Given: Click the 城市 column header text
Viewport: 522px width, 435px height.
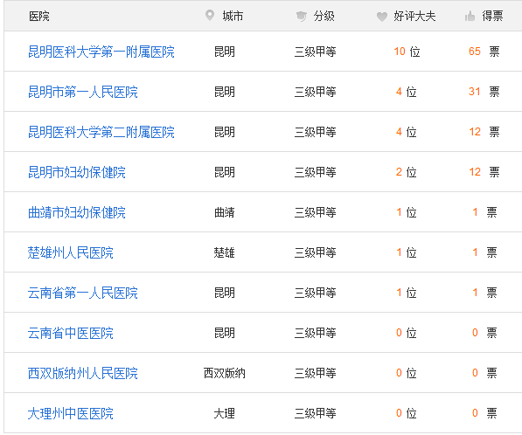Looking at the screenshot, I should coord(233,16).
